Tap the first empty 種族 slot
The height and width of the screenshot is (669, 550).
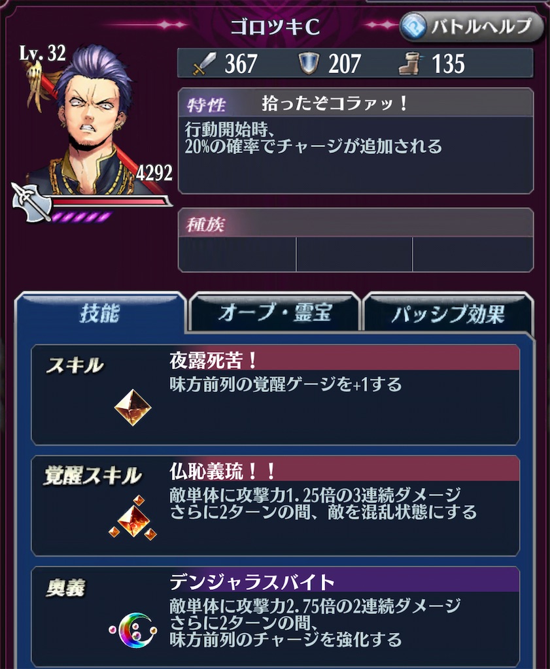[237, 254]
